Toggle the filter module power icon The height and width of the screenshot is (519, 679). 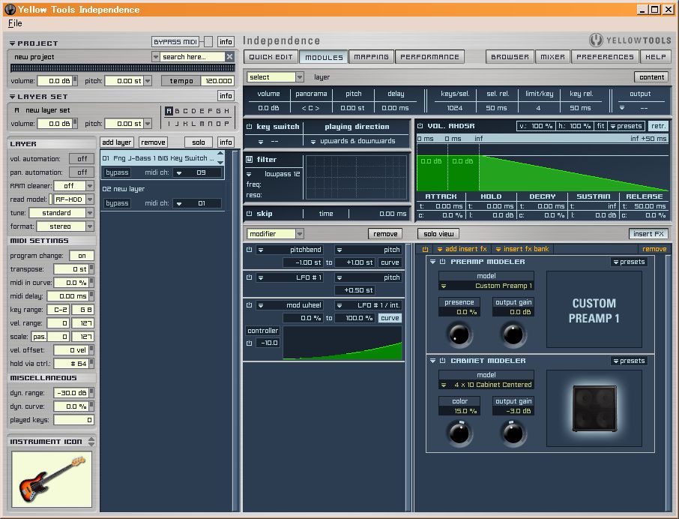click(x=249, y=160)
